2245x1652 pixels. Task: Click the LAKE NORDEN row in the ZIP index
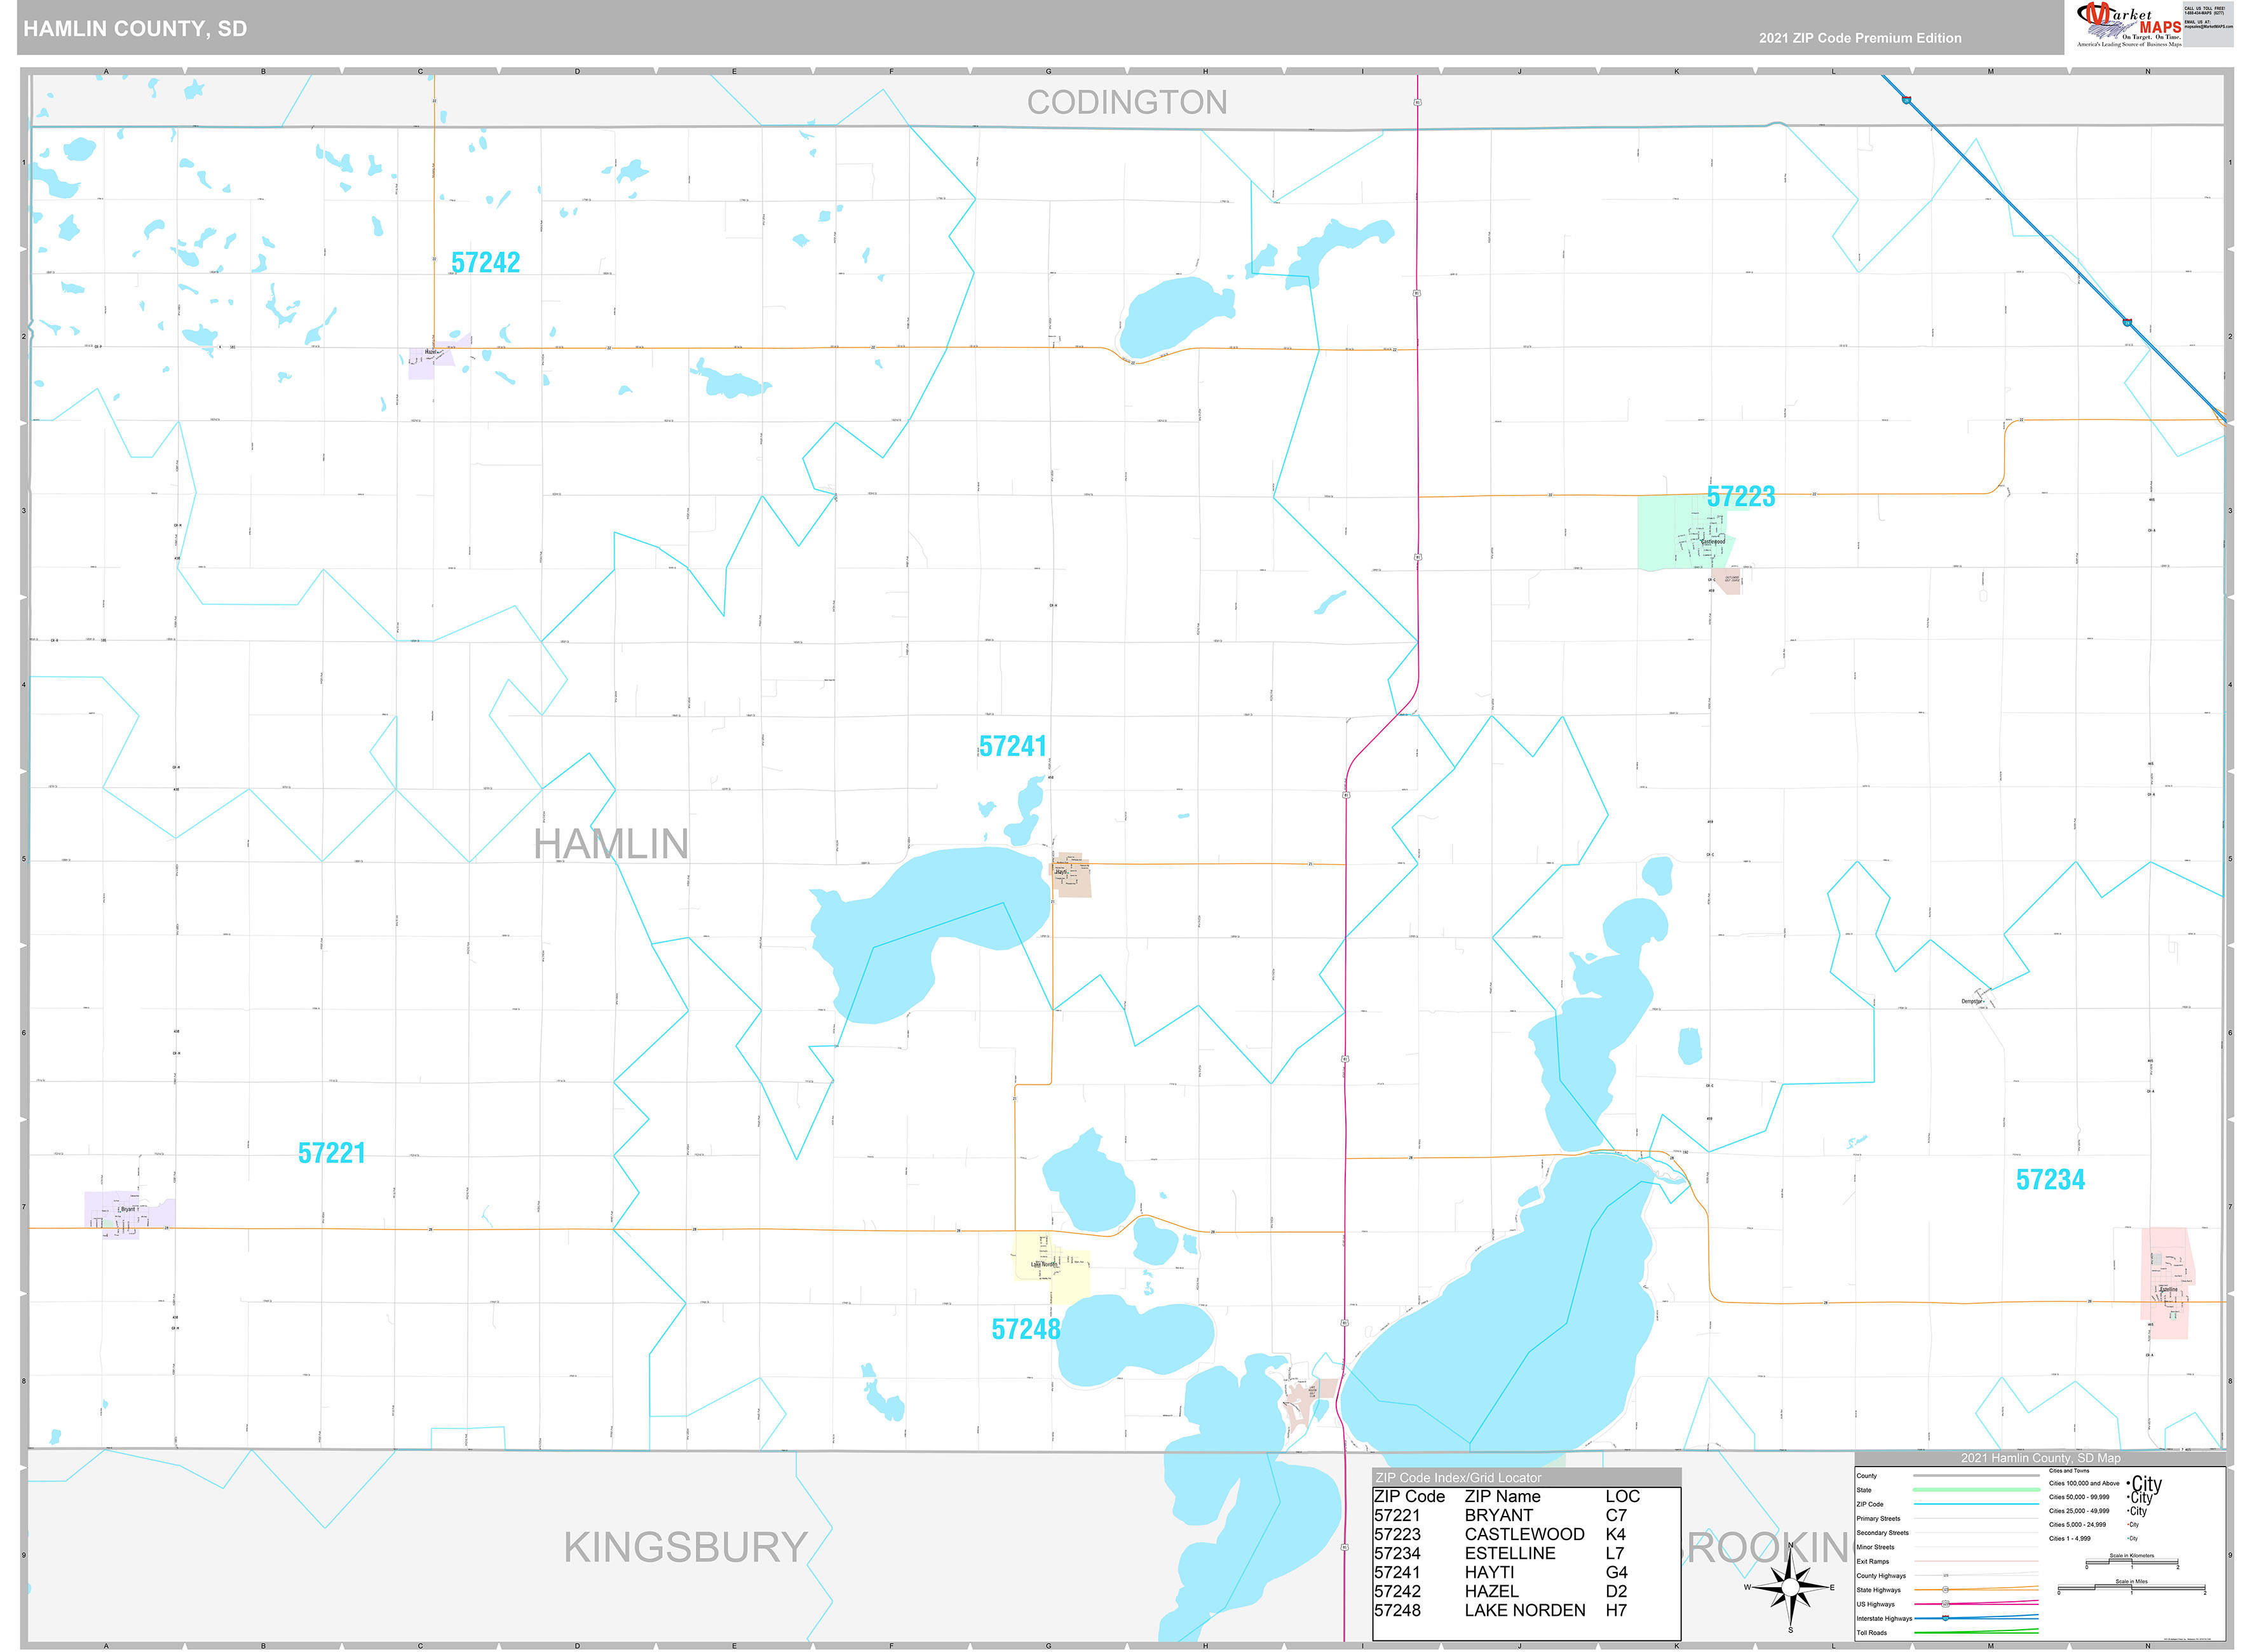[x=1525, y=1610]
